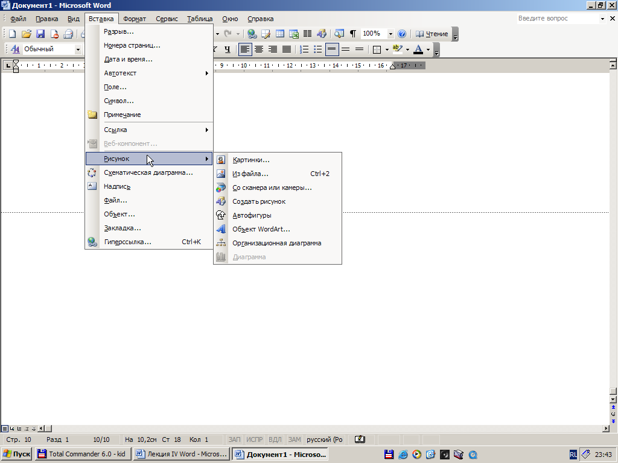Click the Word Help question mark icon
Image resolution: width=618 pixels, height=463 pixels.
point(401,34)
